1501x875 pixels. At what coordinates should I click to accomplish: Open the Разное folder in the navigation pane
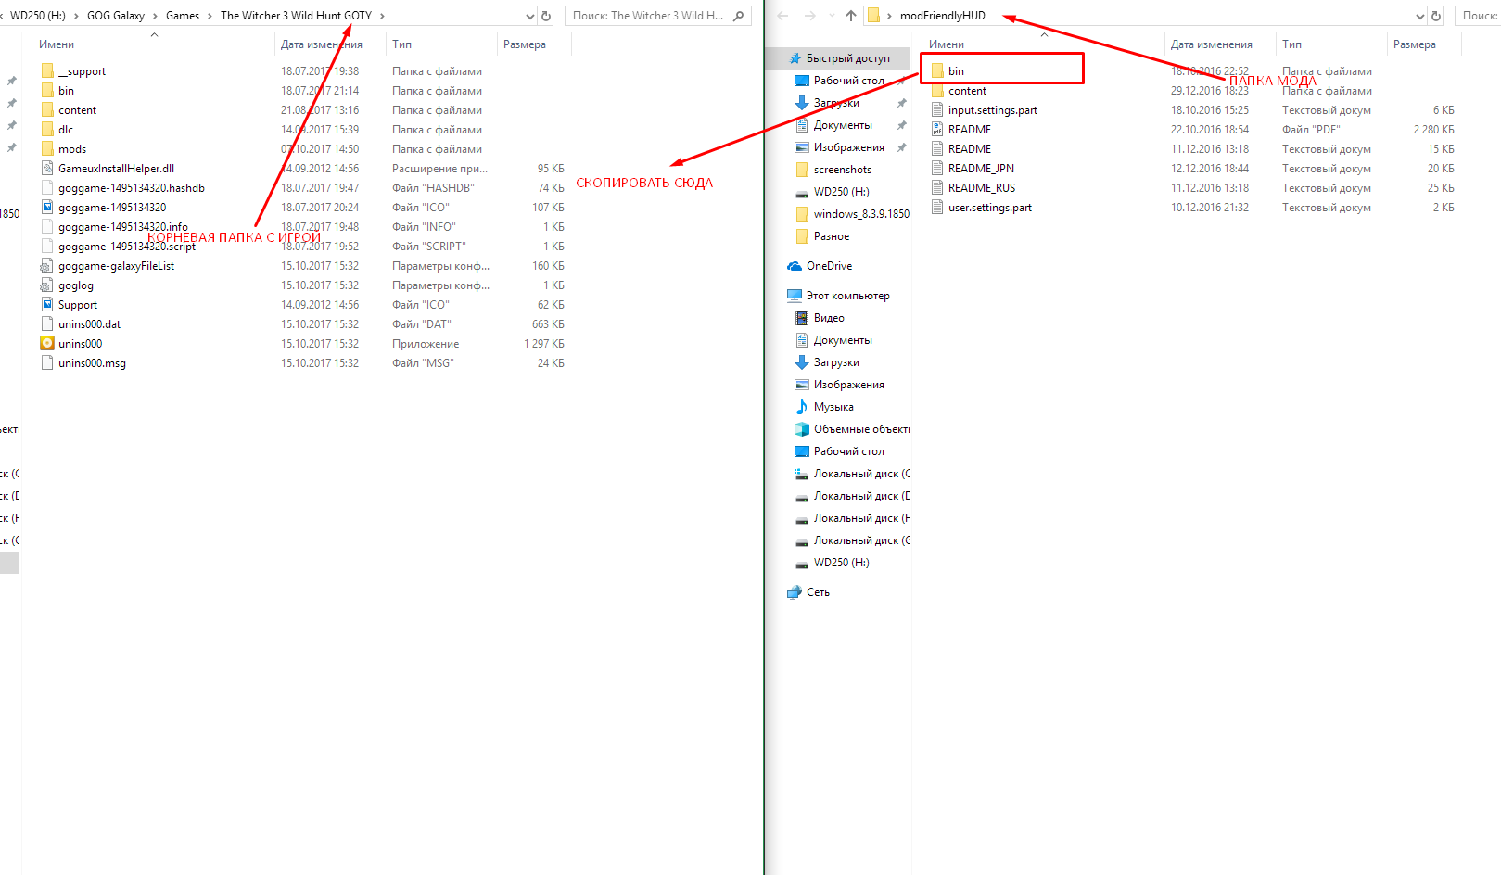pos(831,236)
